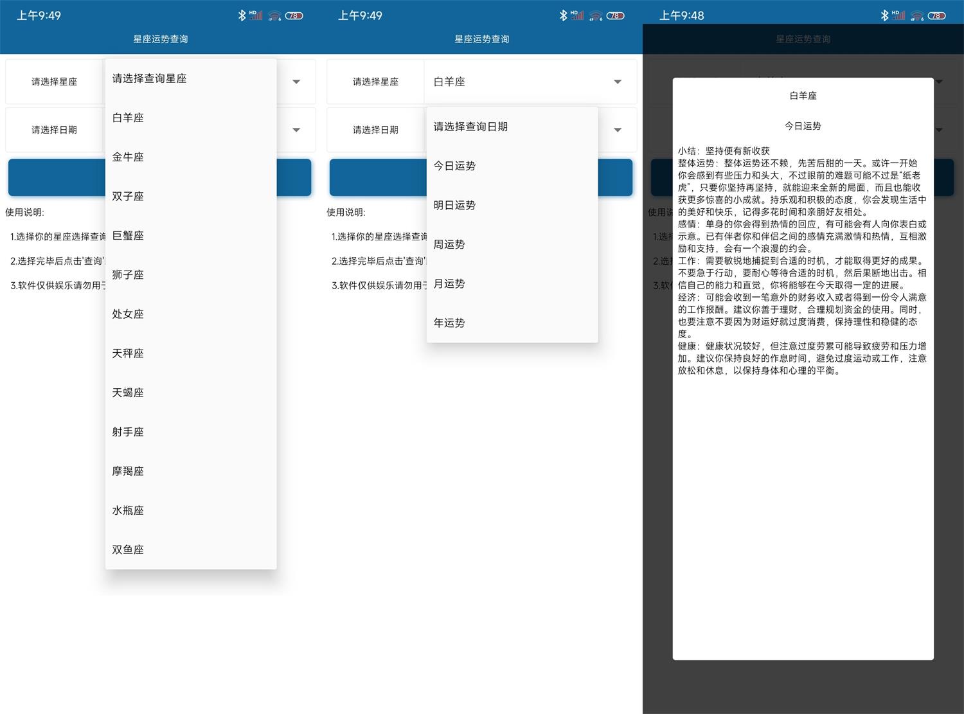The width and height of the screenshot is (964, 714).
Task: Choose 明日运势 from the date list
Action: 454,205
